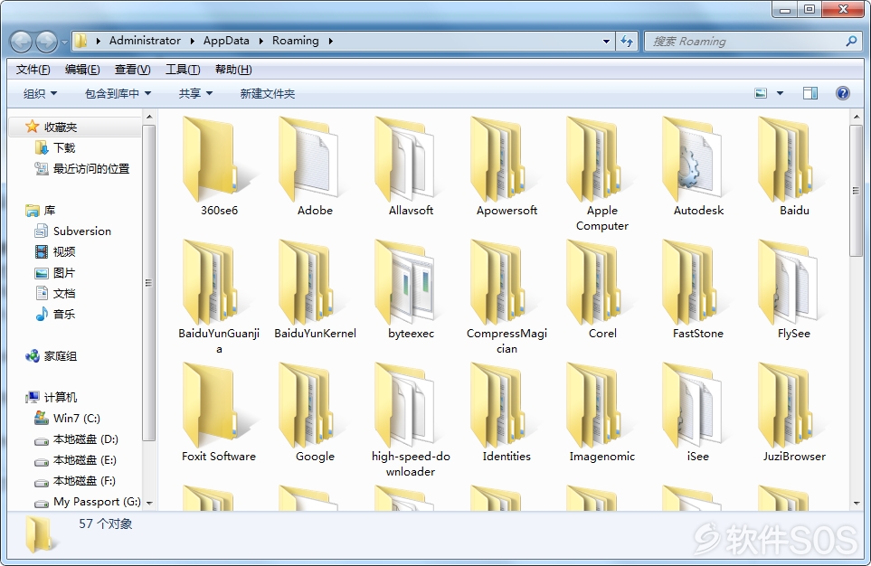
Task: Click the navigation pane scrollbar thumb
Action: [148, 283]
